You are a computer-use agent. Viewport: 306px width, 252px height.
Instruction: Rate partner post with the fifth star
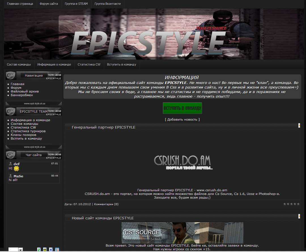point(298,204)
